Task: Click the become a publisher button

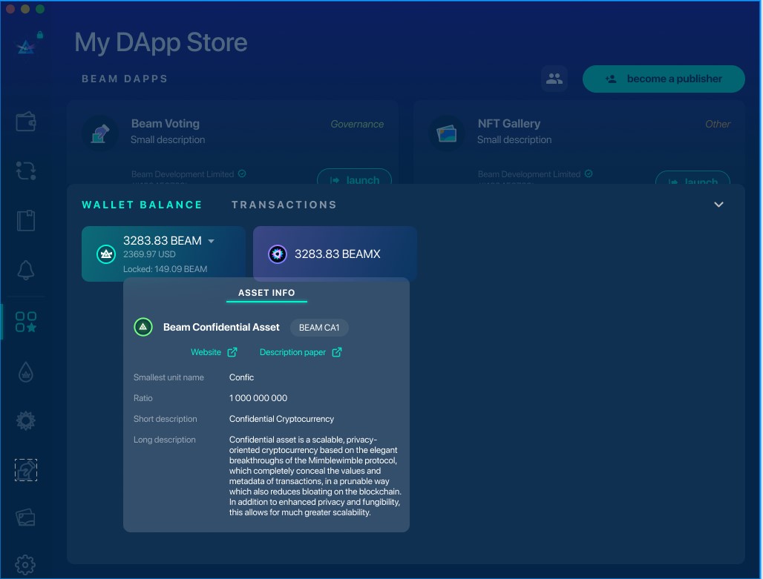Action: point(664,79)
